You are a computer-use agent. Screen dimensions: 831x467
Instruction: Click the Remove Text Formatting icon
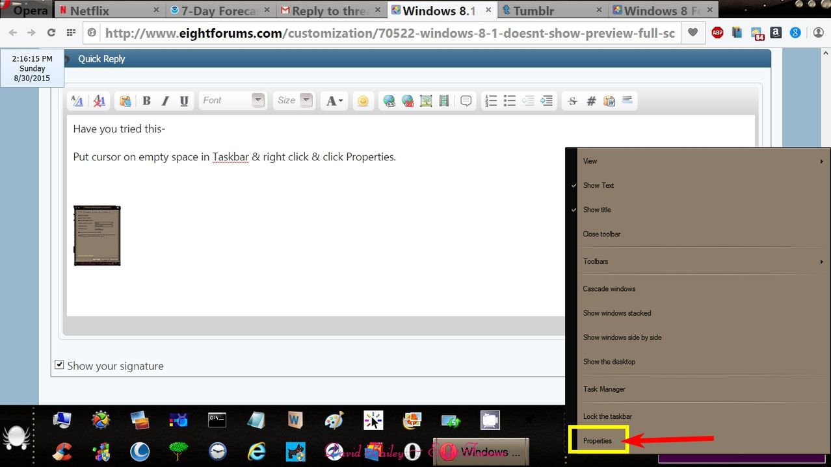point(99,101)
